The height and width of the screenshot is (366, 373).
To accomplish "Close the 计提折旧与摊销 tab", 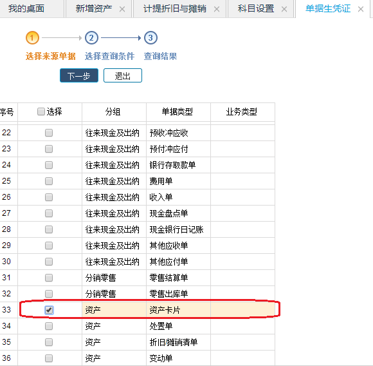I will (x=217, y=9).
